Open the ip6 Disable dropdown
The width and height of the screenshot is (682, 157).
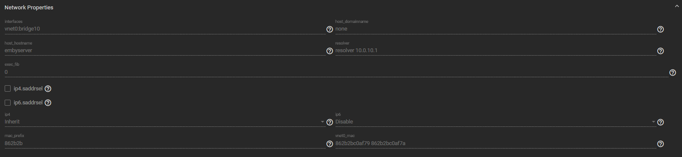pos(495,122)
